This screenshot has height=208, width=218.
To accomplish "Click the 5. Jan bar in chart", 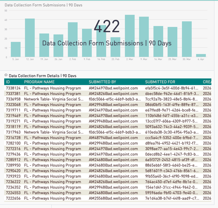I will pyautogui.click(x=16, y=49).
